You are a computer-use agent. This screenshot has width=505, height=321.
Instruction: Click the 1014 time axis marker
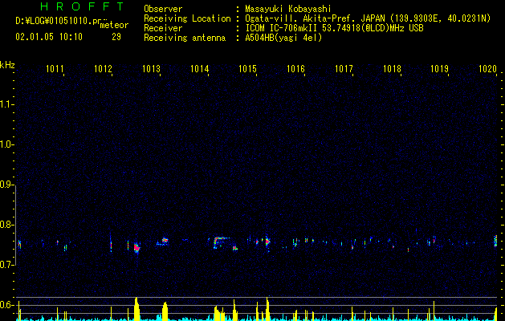coord(199,69)
